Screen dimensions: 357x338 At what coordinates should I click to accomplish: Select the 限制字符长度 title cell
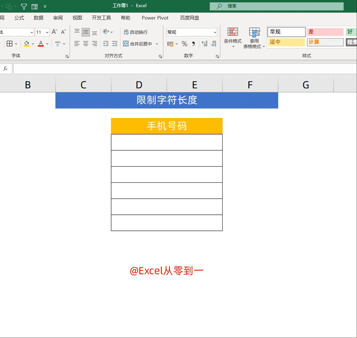[167, 100]
